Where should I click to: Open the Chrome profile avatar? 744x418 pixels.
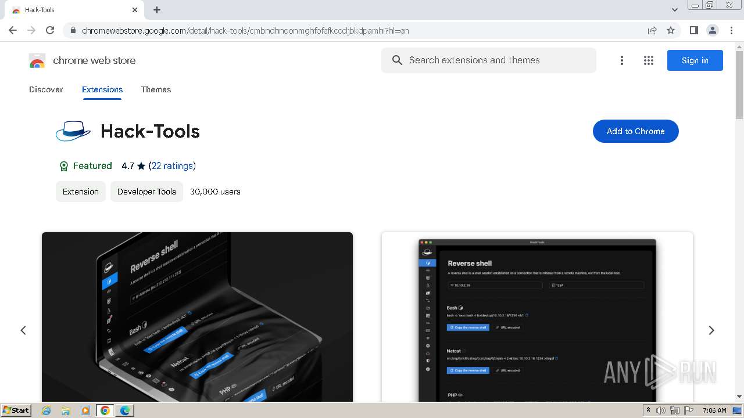click(x=713, y=30)
